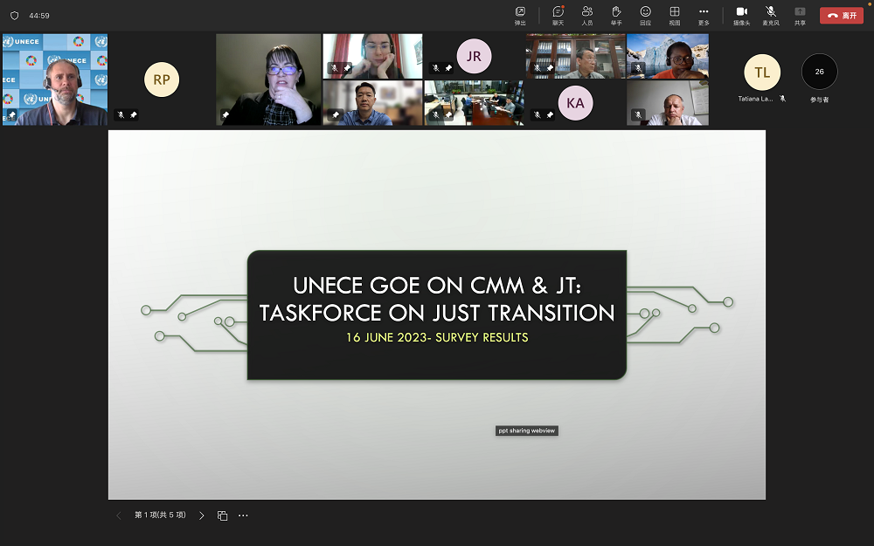The image size is (874, 546).
Task: Open the slide options ellipsis menu
Action: (243, 515)
